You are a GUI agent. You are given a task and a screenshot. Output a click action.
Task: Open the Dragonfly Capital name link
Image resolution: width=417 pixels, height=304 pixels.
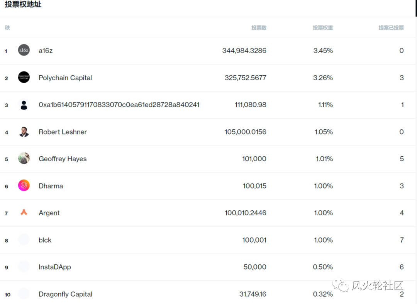click(65, 294)
